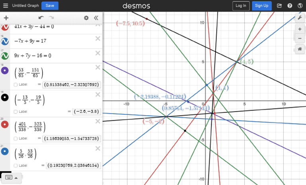Click the desmos logo
This screenshot has width=306, height=185.
136,6
